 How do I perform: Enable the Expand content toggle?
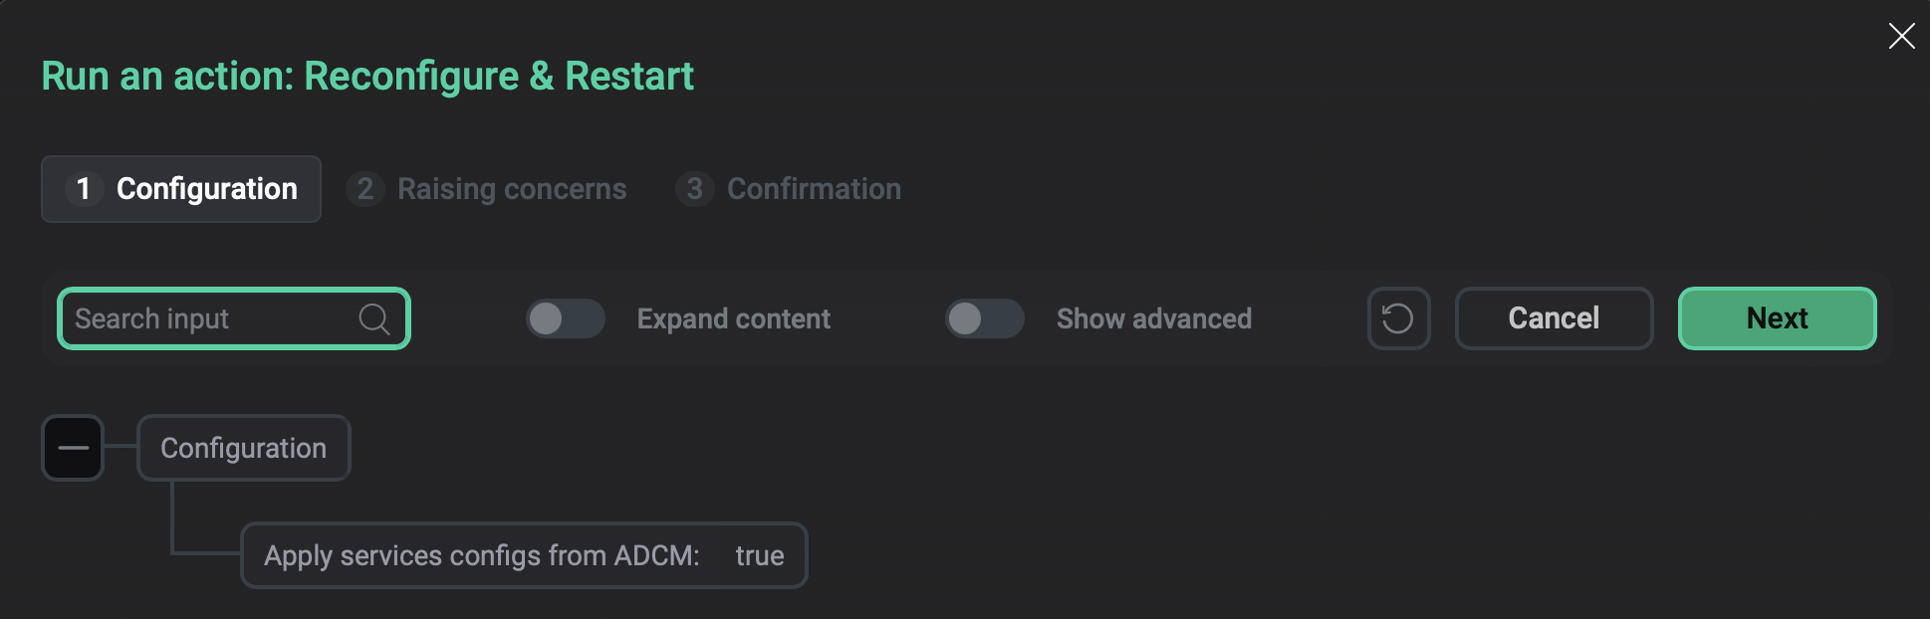pyautogui.click(x=565, y=318)
